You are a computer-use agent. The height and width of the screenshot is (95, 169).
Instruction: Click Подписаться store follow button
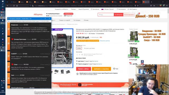pos(68,14)
